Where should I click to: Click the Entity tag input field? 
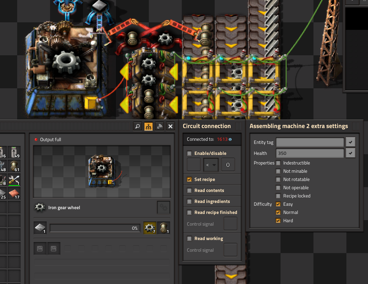pyautogui.click(x=310, y=143)
